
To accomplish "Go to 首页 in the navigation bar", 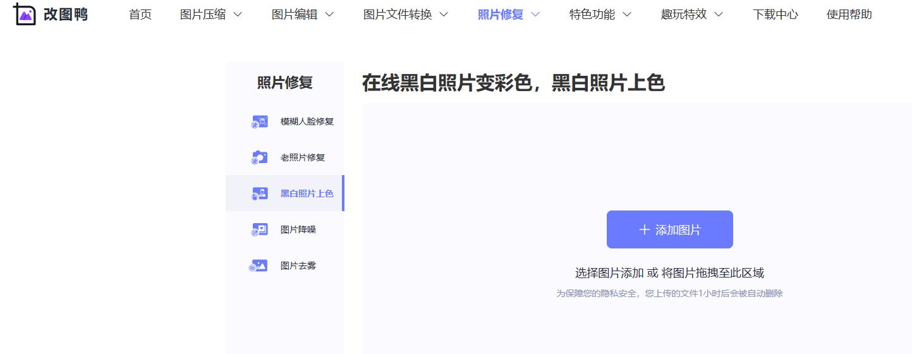I will pyautogui.click(x=140, y=15).
